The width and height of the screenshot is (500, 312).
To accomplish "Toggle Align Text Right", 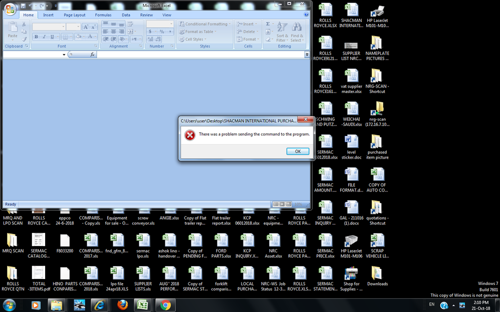I will click(x=121, y=31).
